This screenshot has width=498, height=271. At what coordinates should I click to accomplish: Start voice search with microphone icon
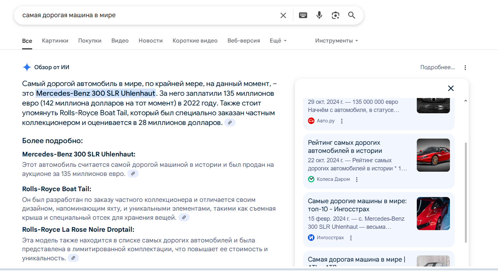[319, 15]
